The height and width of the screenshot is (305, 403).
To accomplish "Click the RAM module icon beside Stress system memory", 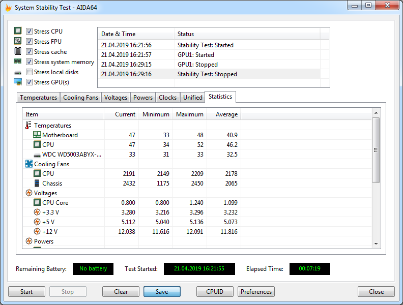I will tap(18, 62).
